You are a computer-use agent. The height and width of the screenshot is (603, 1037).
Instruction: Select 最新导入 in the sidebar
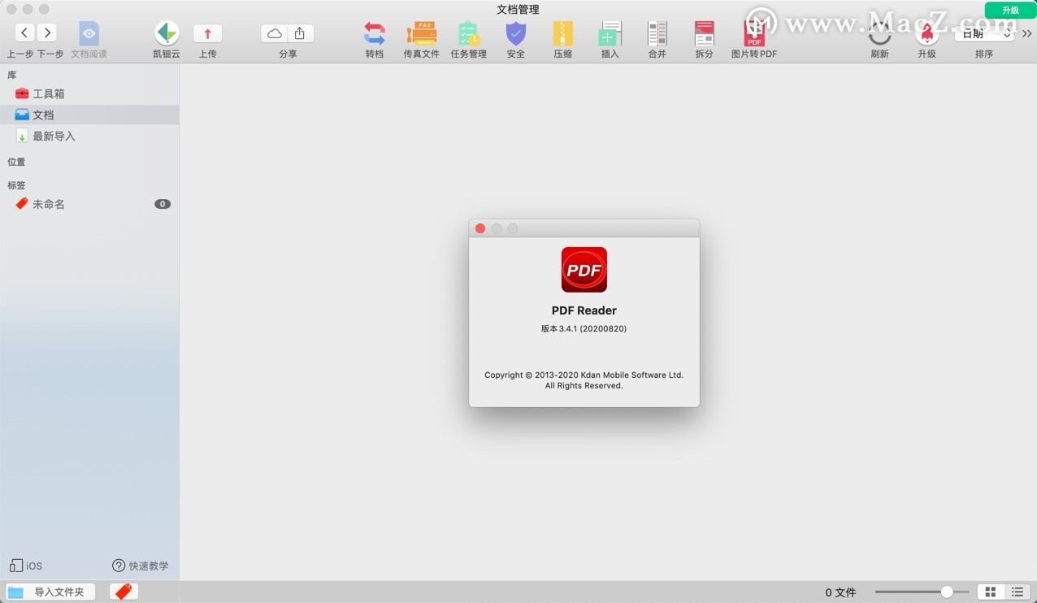(89, 136)
